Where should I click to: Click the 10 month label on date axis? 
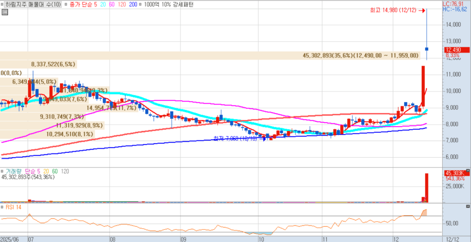[261, 239]
